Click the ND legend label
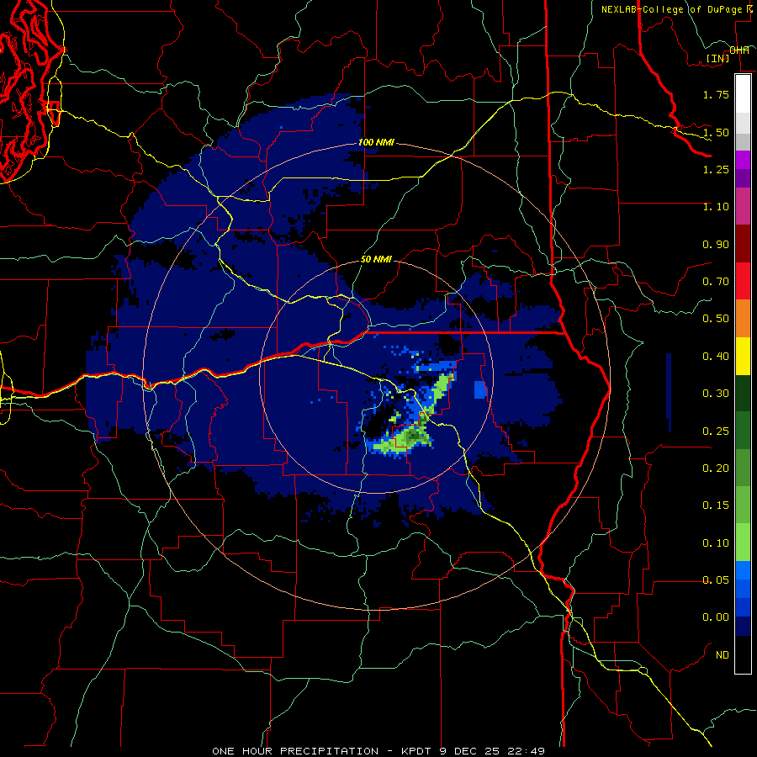The image size is (757, 757). point(723,655)
